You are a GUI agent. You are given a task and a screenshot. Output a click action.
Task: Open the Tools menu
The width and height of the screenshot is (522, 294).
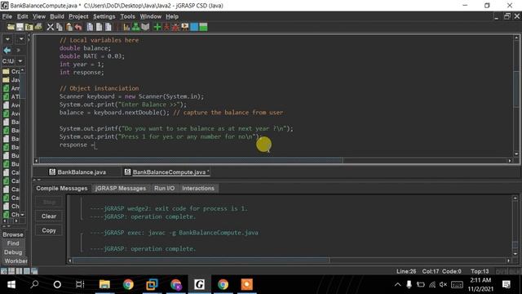(127, 16)
